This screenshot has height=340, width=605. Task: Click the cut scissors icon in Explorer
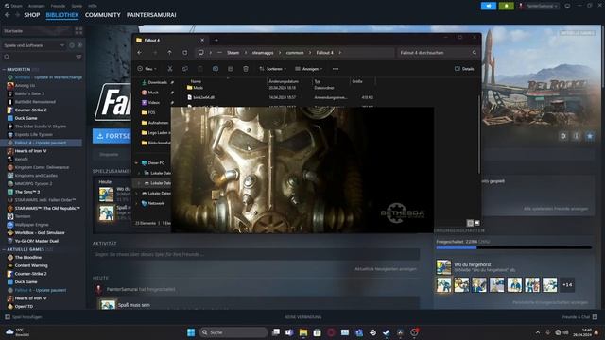click(170, 69)
